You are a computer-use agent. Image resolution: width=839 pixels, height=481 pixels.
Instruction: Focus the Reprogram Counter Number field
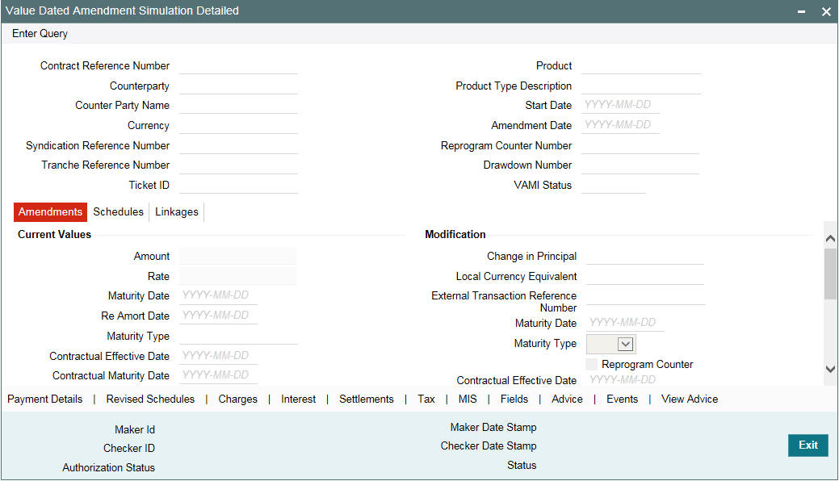point(640,145)
